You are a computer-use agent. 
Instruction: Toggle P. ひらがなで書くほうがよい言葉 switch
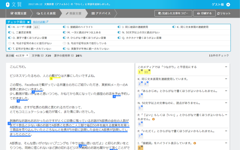65,38
